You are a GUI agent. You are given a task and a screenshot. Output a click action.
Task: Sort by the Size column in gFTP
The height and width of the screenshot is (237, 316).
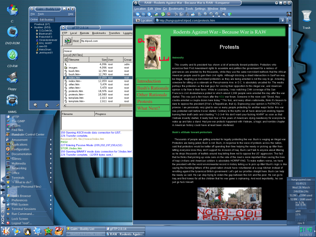click(98, 60)
